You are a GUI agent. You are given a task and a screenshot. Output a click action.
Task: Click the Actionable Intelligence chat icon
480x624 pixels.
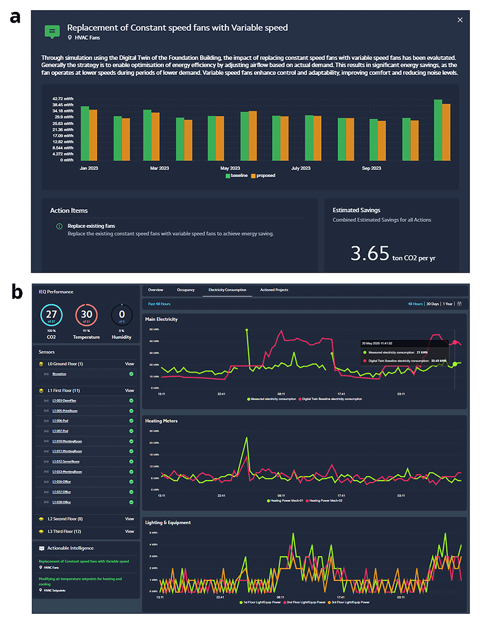(41, 548)
